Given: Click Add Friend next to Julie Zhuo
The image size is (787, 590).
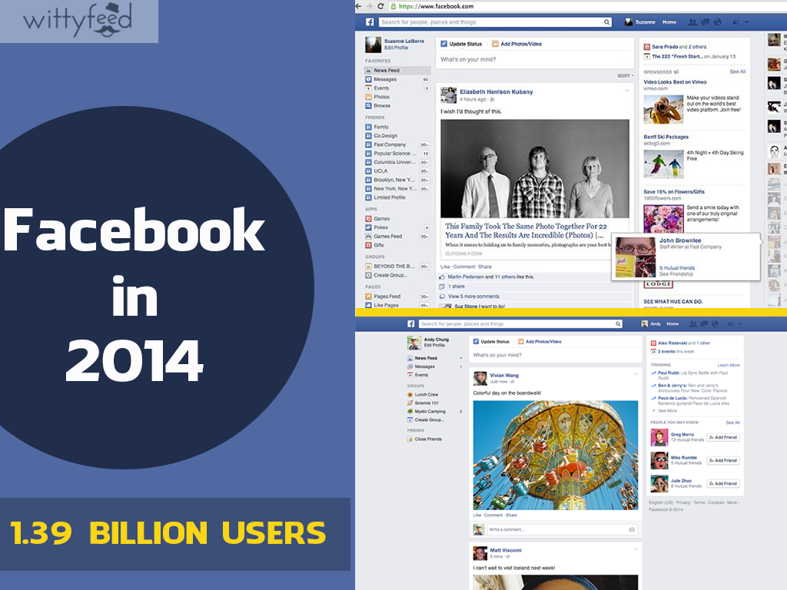Looking at the screenshot, I should pyautogui.click(x=723, y=484).
